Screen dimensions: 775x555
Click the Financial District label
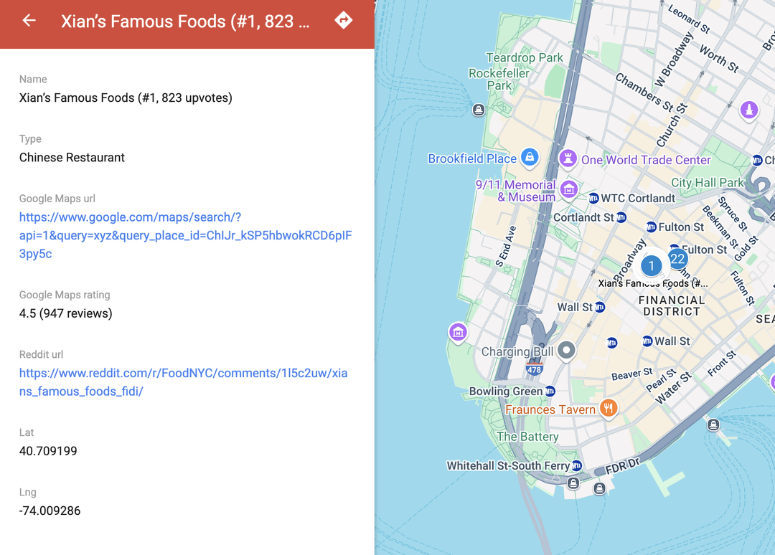672,305
